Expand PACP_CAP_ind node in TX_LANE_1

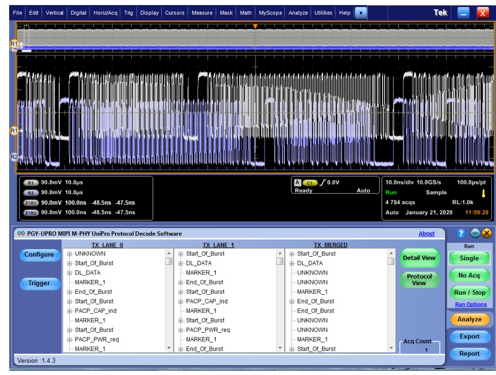point(181,301)
